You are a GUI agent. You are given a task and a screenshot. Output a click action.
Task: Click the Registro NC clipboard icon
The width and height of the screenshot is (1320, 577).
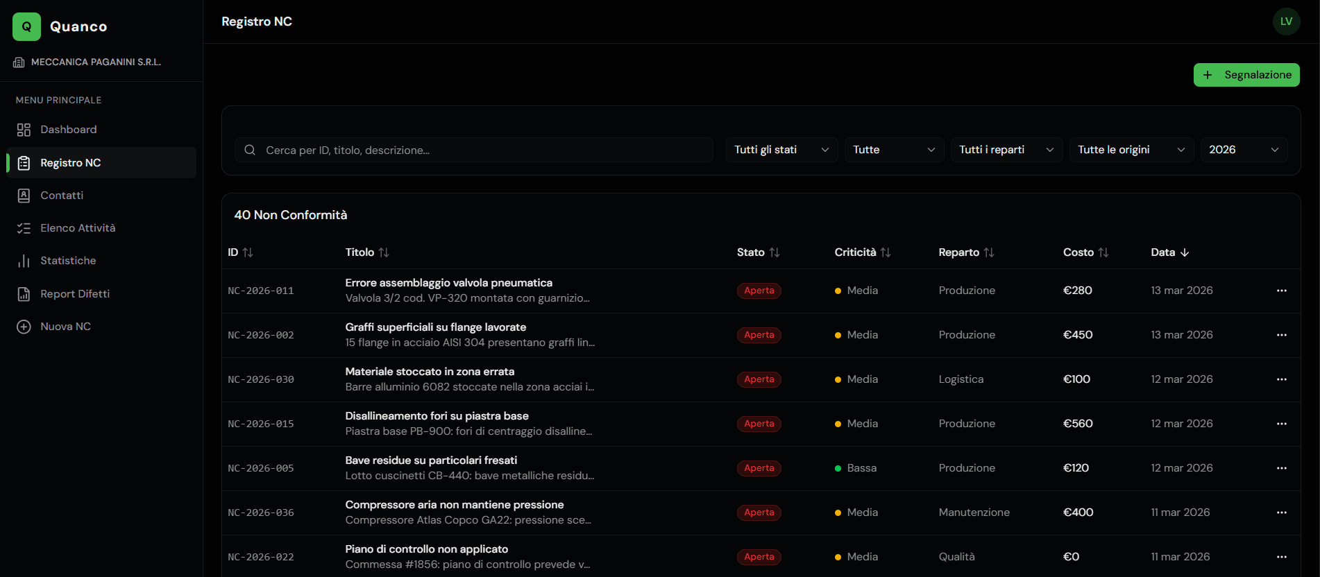pos(24,163)
